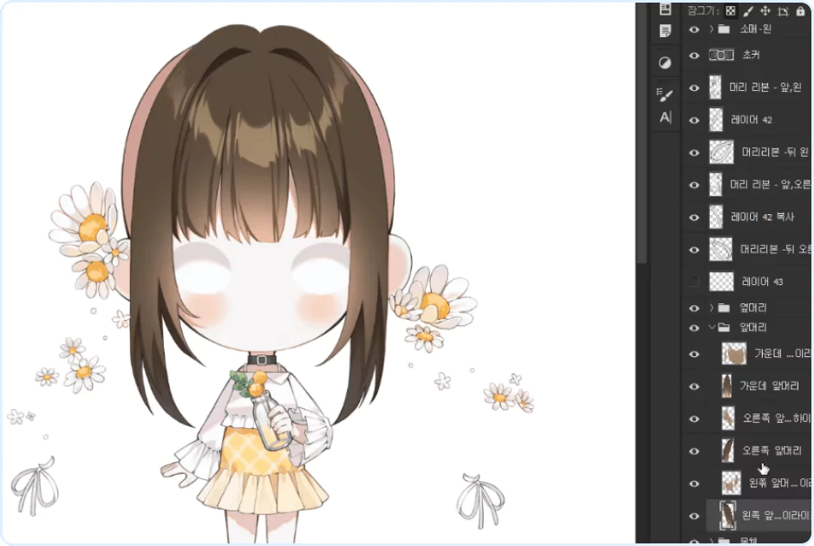814x546 pixels.
Task: Hide the 레이어 42 복사 layer
Action: click(694, 217)
